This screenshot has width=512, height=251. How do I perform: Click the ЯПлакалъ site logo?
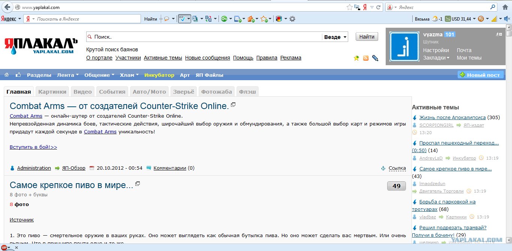41,46
